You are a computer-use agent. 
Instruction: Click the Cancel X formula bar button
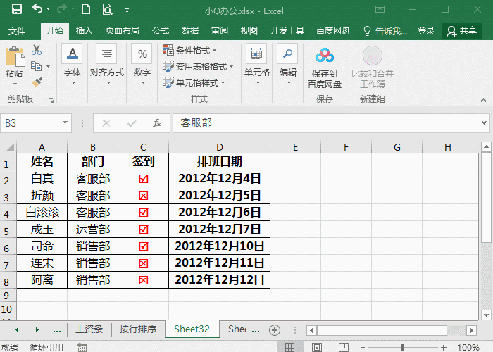pos(106,123)
